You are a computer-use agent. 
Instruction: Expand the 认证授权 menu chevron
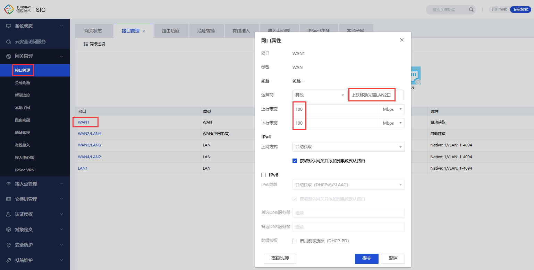coord(62,214)
